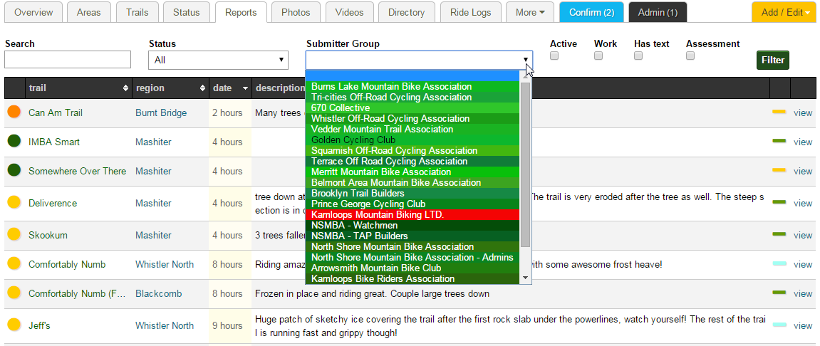The width and height of the screenshot is (820, 346).
Task: Sort the table by the date column
Action: 230,88
